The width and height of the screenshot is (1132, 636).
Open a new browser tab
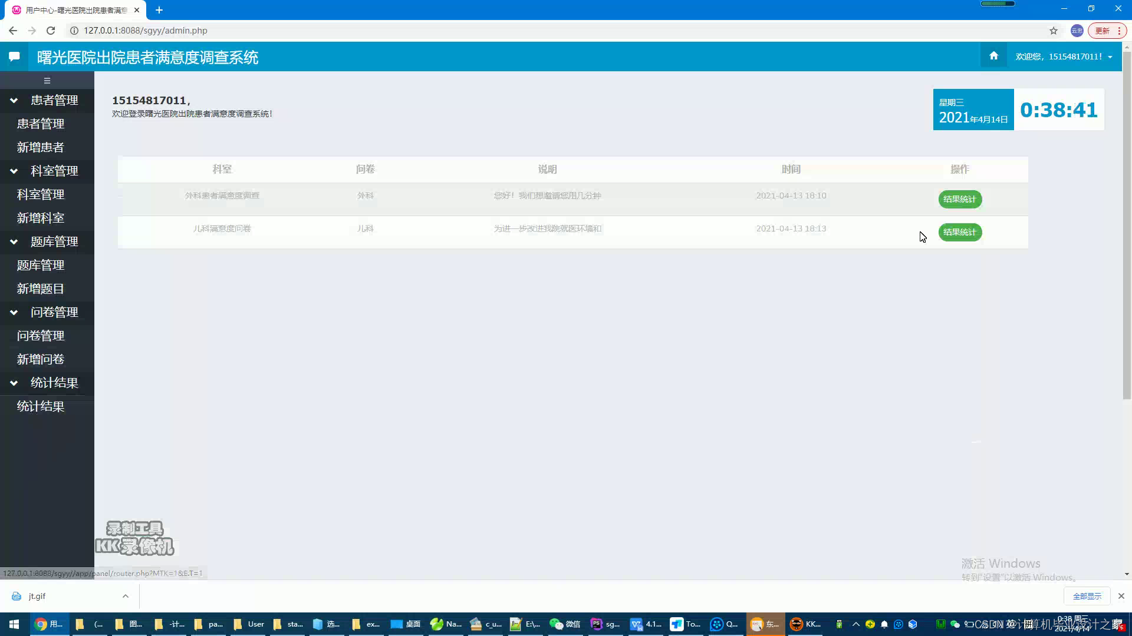click(159, 10)
